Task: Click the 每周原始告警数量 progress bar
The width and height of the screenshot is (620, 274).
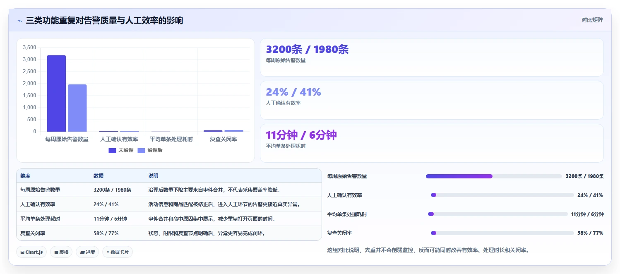Action: (494, 176)
